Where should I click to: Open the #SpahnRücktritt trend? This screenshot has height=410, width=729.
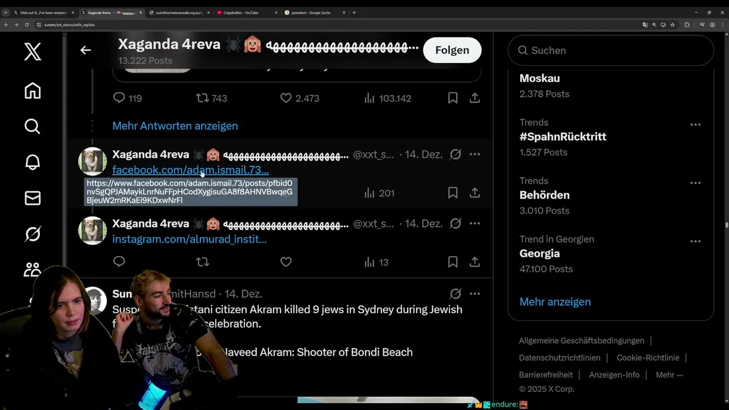coord(563,137)
